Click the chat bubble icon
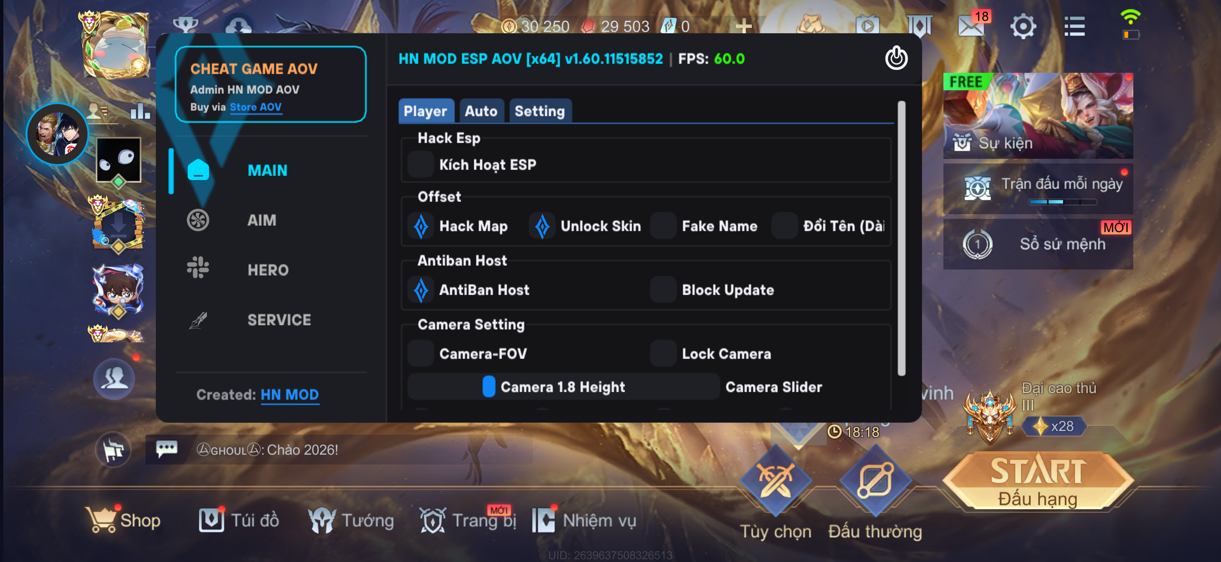The image size is (1221, 562). pyautogui.click(x=166, y=449)
